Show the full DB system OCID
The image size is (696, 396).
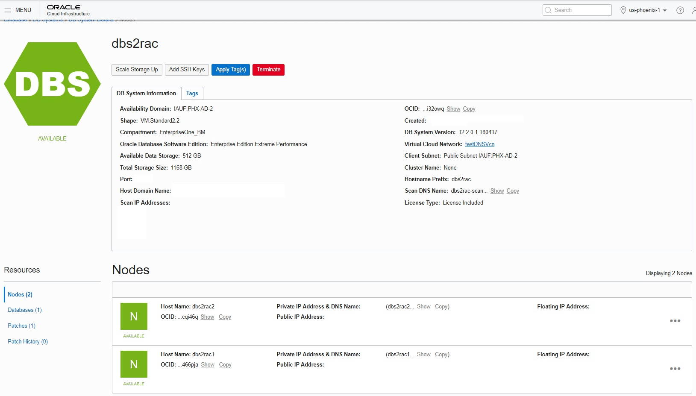453,109
